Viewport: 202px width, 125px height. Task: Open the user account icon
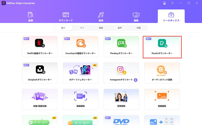pyautogui.click(x=165, y=3)
